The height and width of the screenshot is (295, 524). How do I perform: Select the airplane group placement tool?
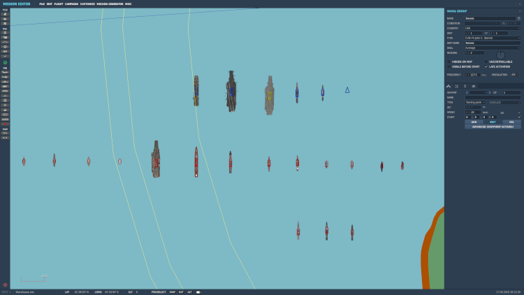(5, 72)
